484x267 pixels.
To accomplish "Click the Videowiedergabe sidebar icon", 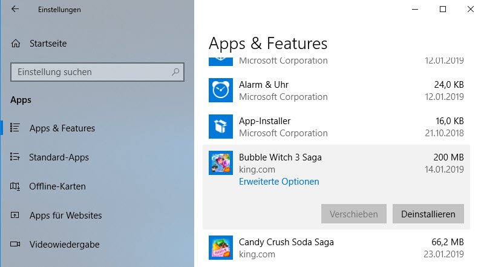I will point(16,245).
